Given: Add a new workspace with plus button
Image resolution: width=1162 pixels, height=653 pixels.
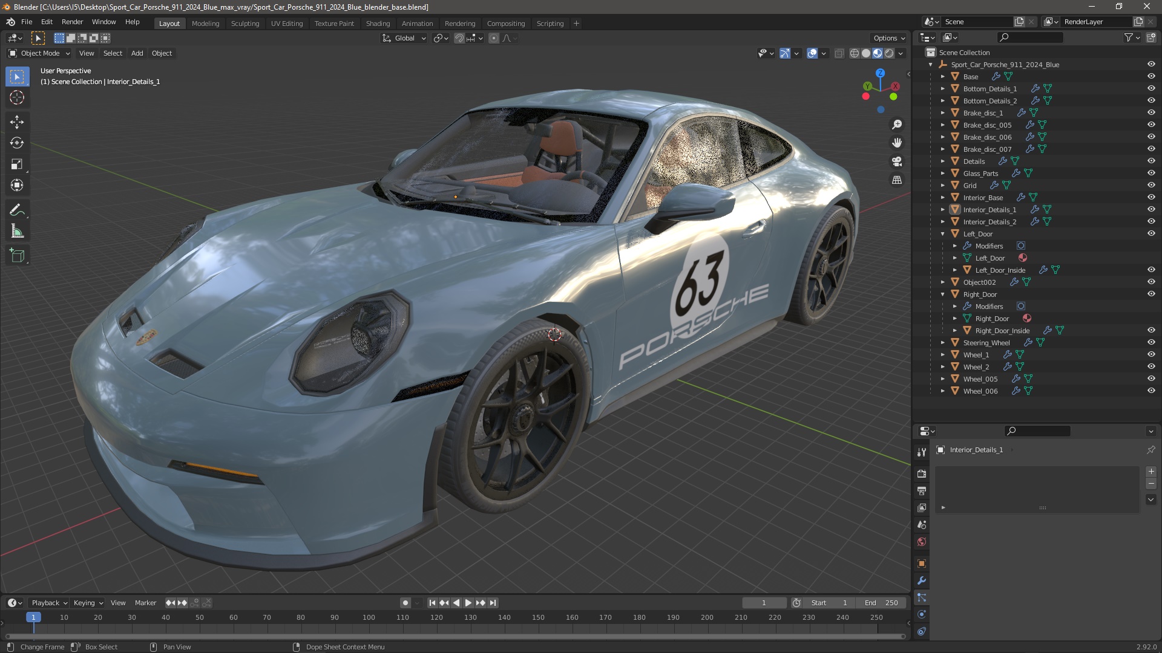Looking at the screenshot, I should 576,24.
